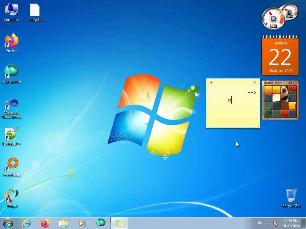306x229 pixels.
Task: Click the calendar gadget showing Tuesday 22
Action: (280, 55)
